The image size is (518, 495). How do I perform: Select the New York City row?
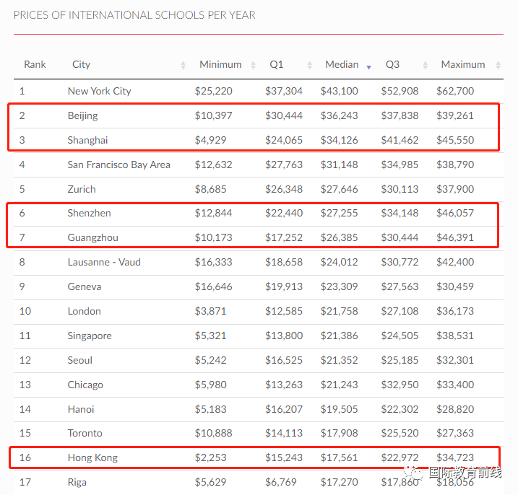[259, 91]
